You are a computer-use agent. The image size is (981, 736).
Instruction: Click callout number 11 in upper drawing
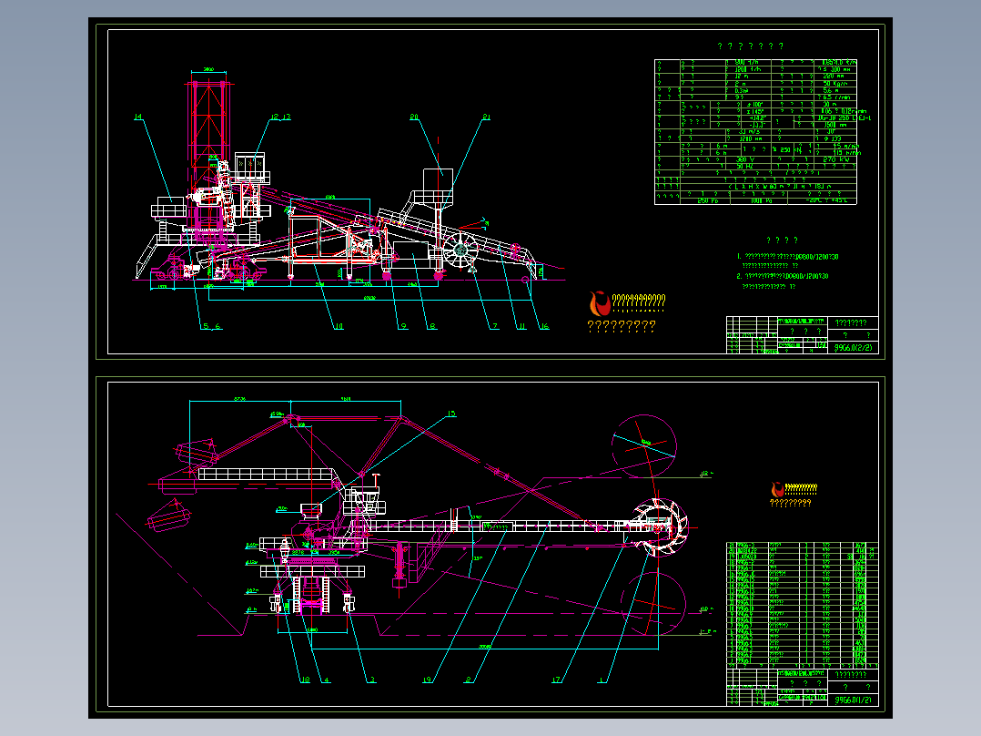(521, 326)
